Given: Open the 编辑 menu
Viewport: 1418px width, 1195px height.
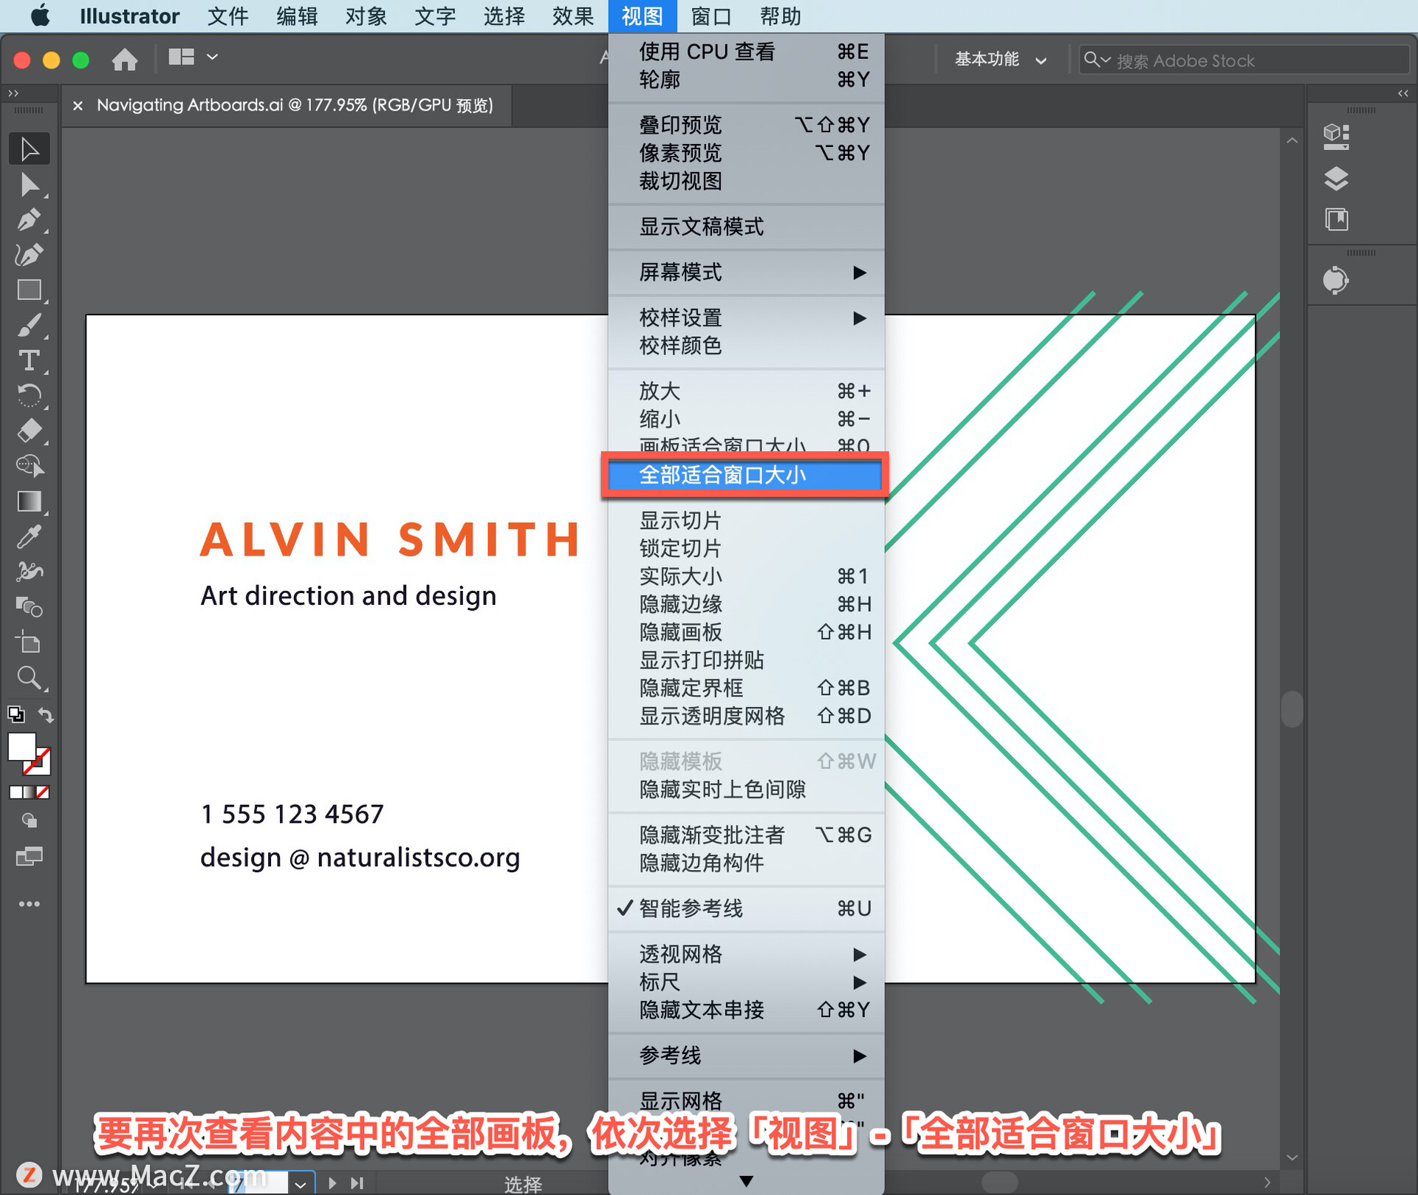Looking at the screenshot, I should (x=297, y=16).
